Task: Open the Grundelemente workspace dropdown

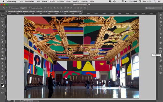Action: point(153,8)
